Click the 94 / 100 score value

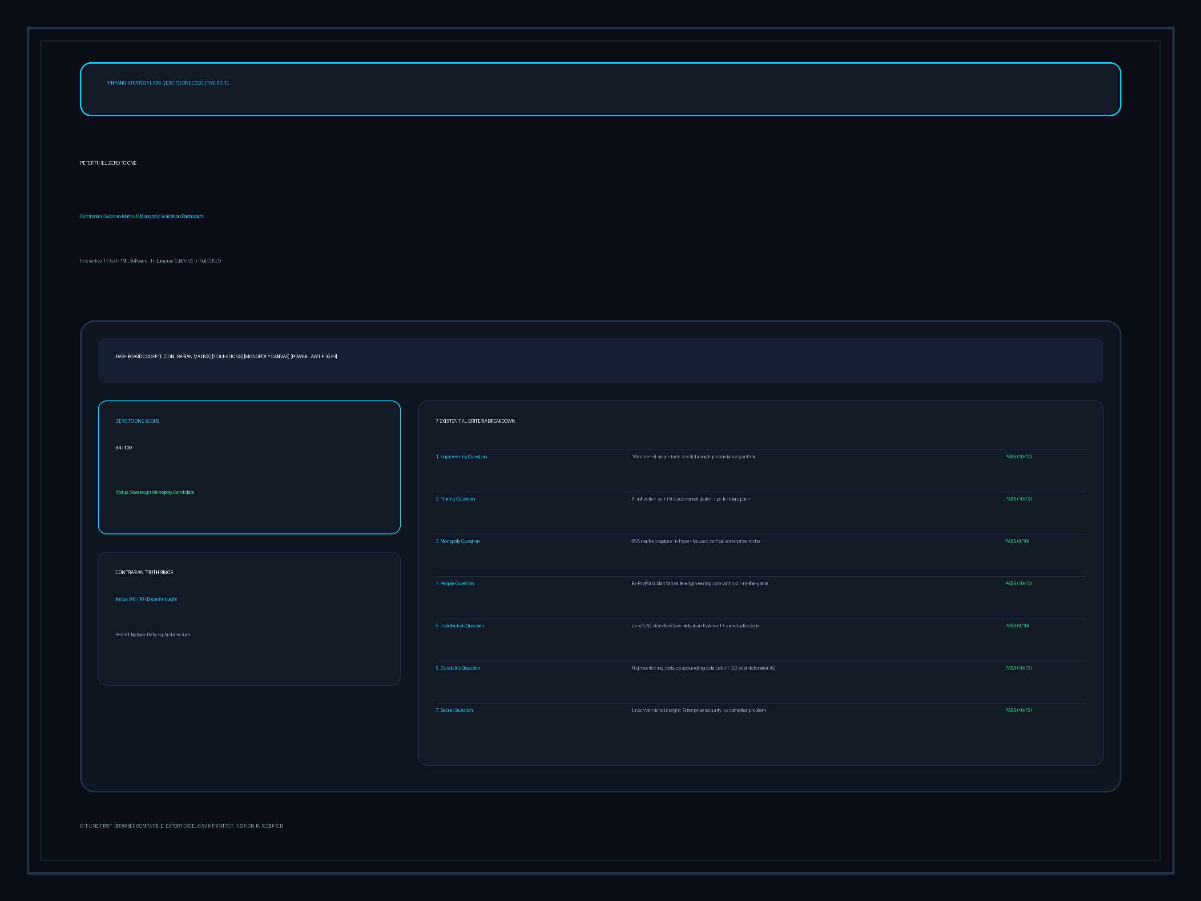(x=124, y=448)
